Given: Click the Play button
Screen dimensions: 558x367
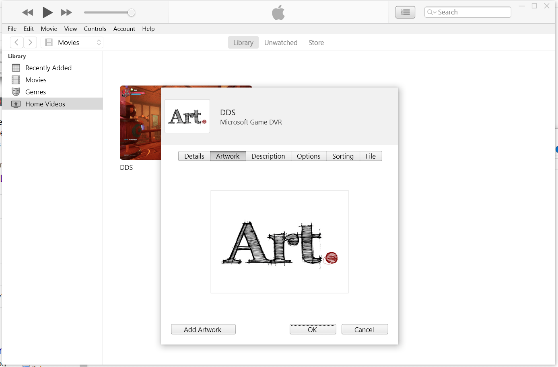Looking at the screenshot, I should pyautogui.click(x=47, y=12).
